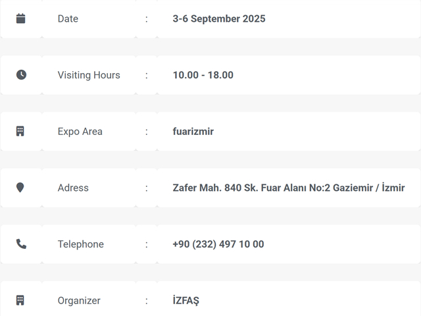Click the fuarizmir venue name
The image size is (421, 316).
pos(193,132)
